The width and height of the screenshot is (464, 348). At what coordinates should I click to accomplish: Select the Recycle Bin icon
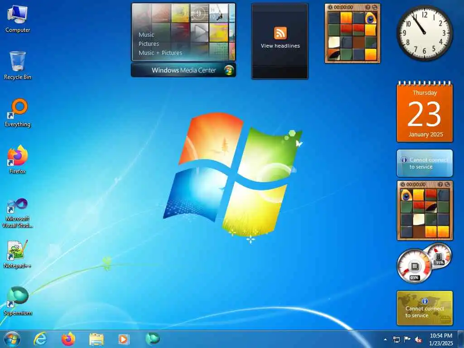pyautogui.click(x=18, y=65)
